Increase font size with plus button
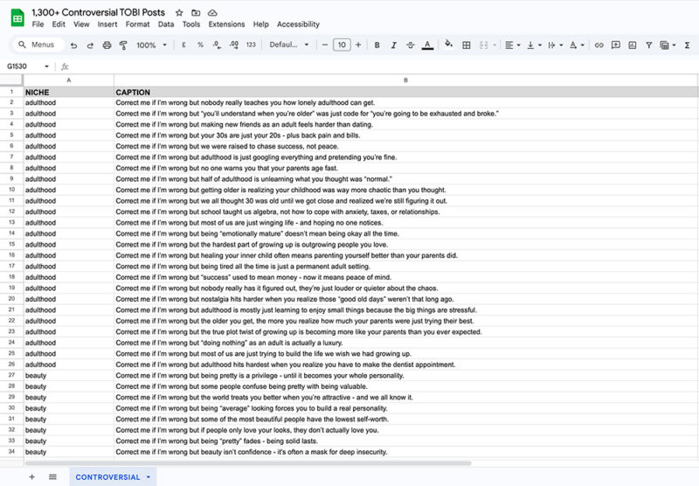This screenshot has height=486, width=699. click(357, 45)
